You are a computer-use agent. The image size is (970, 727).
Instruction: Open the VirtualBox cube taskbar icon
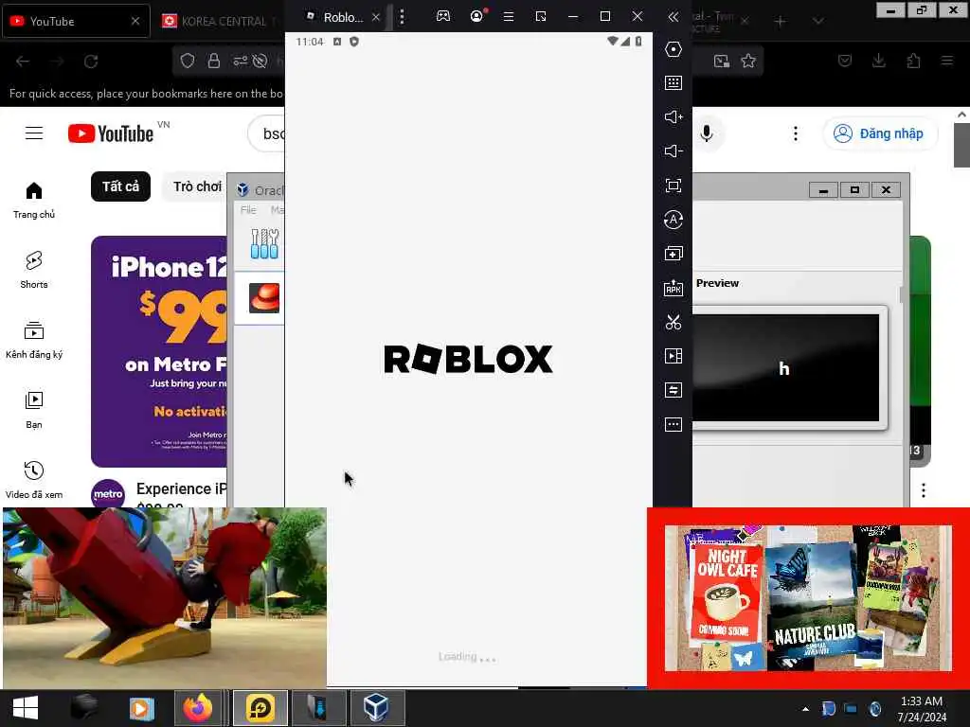377,708
